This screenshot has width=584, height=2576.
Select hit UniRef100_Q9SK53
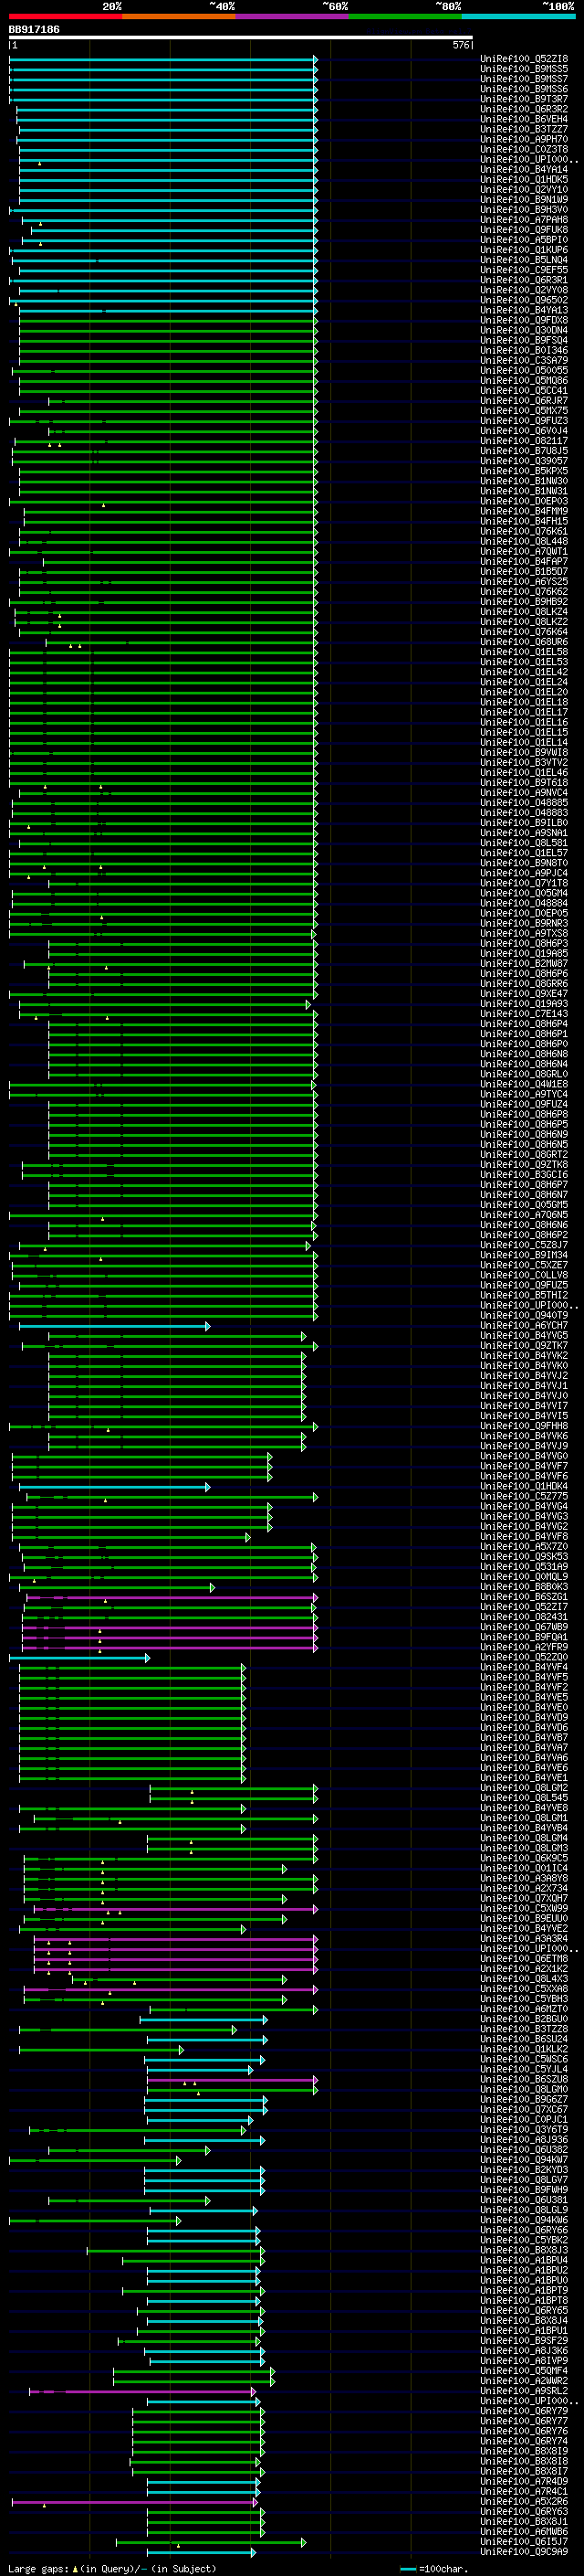point(524,1556)
